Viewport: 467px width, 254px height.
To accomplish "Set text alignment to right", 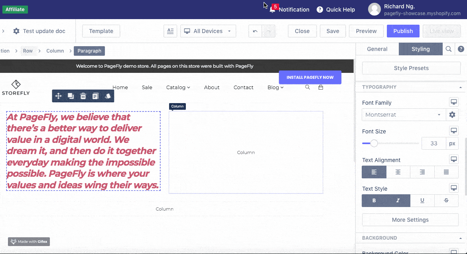I will click(422, 172).
